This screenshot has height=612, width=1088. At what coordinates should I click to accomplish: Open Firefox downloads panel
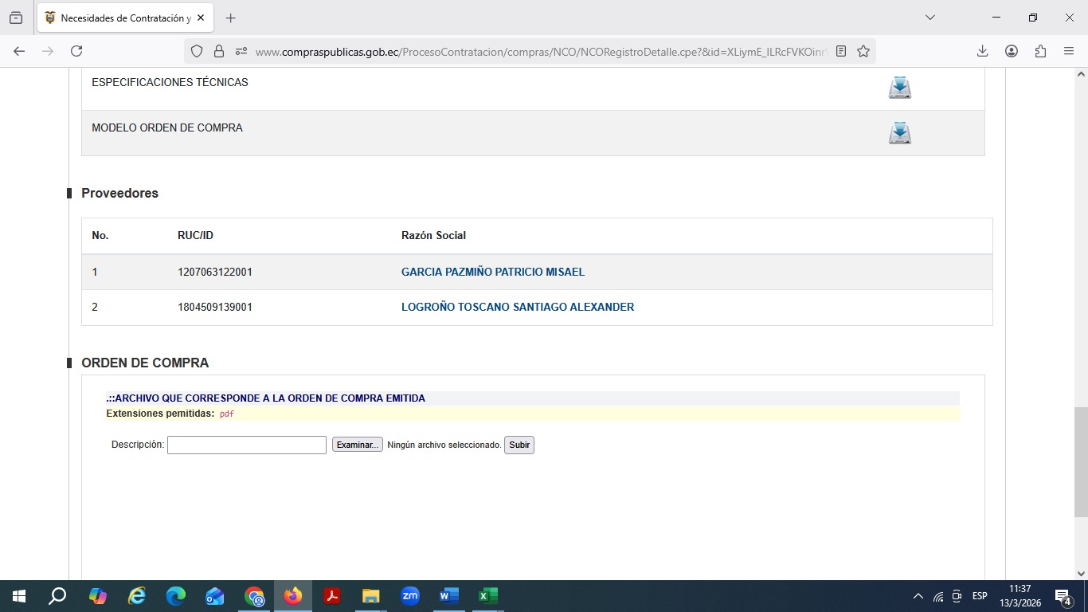pos(982,51)
